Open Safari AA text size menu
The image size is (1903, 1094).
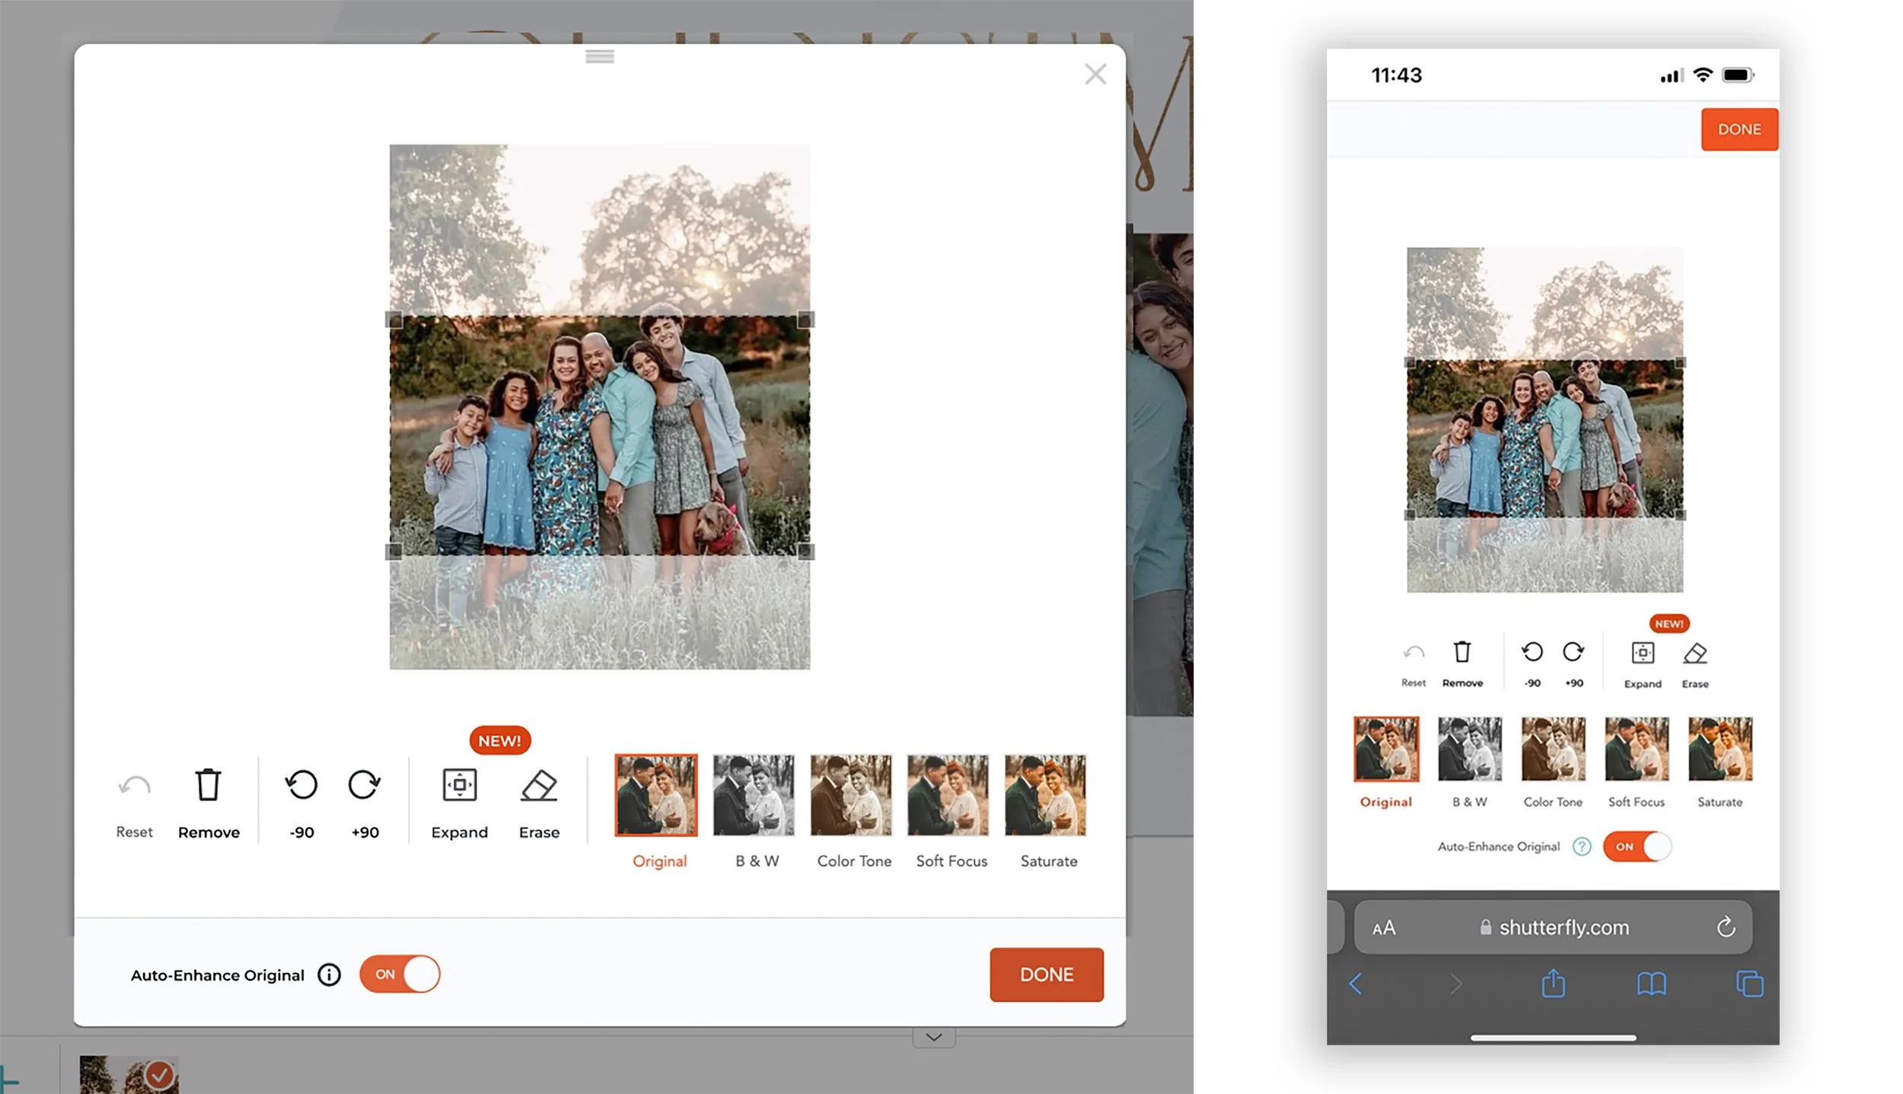pyautogui.click(x=1383, y=928)
